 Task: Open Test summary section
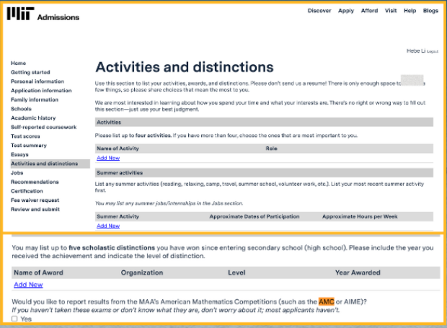29,146
